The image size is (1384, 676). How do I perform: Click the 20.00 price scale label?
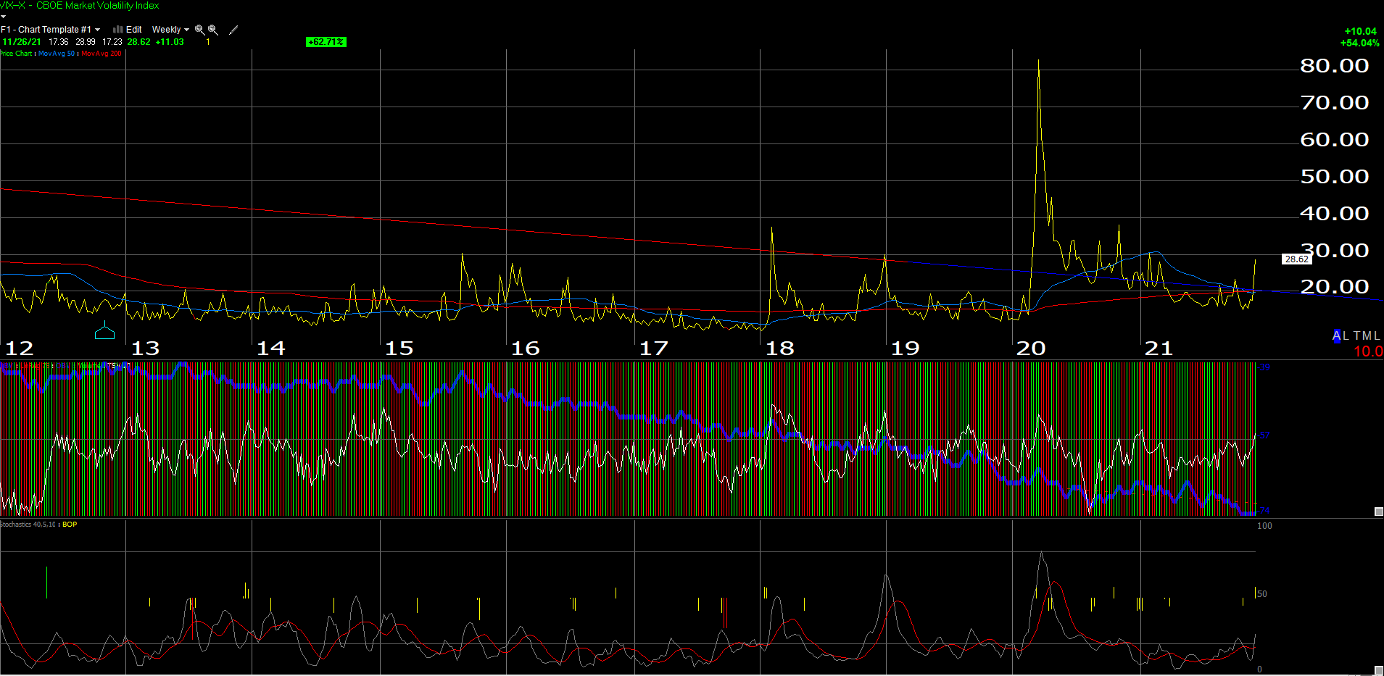point(1335,287)
